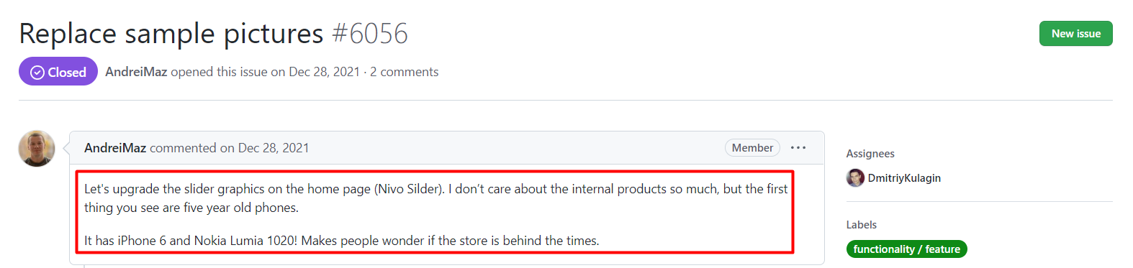Click the comment timestamp Dec 28, 2021
This screenshot has height=268, width=1133.
click(274, 148)
